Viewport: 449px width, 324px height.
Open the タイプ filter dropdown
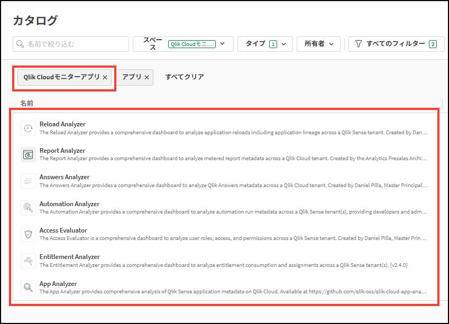coord(284,44)
